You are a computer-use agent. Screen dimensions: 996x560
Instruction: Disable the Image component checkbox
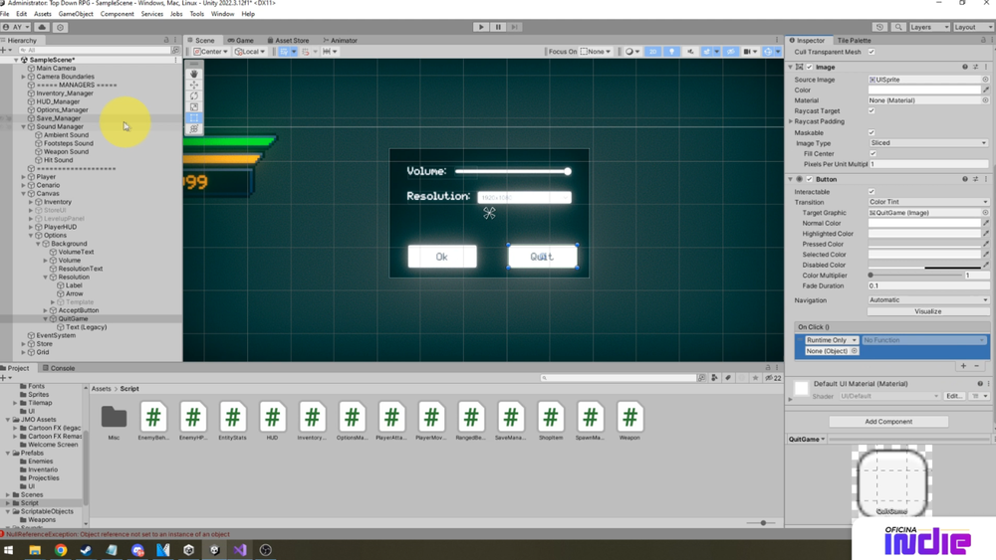coord(809,67)
